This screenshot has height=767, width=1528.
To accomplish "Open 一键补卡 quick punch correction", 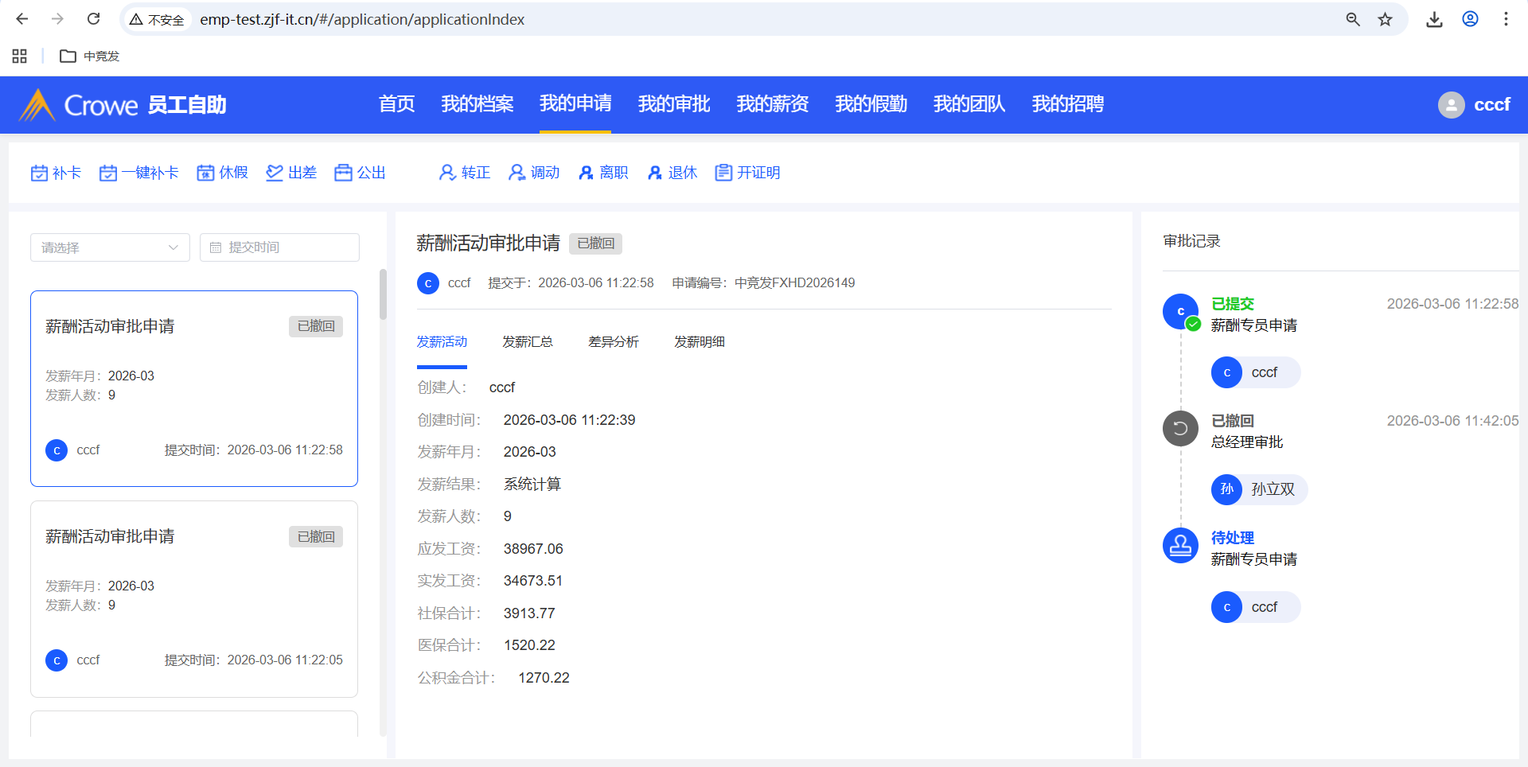I will coord(138,173).
